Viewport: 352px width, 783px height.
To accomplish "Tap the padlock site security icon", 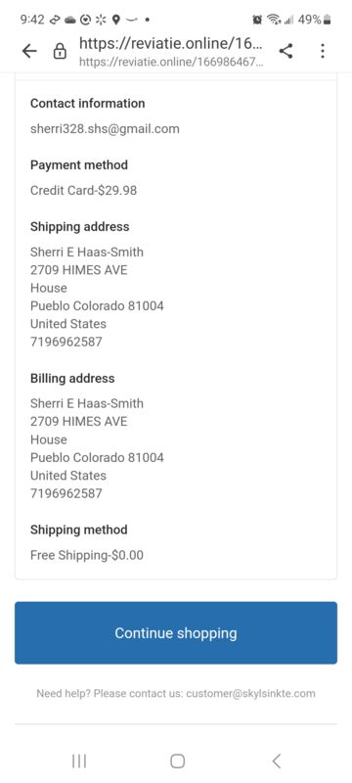I will tap(60, 51).
